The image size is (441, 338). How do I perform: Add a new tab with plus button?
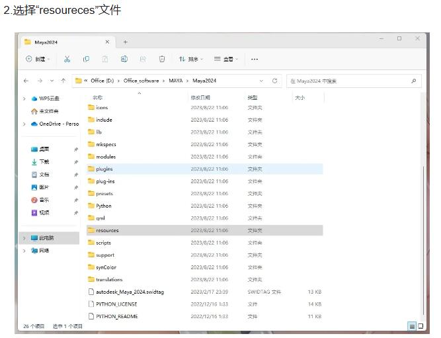[125, 42]
